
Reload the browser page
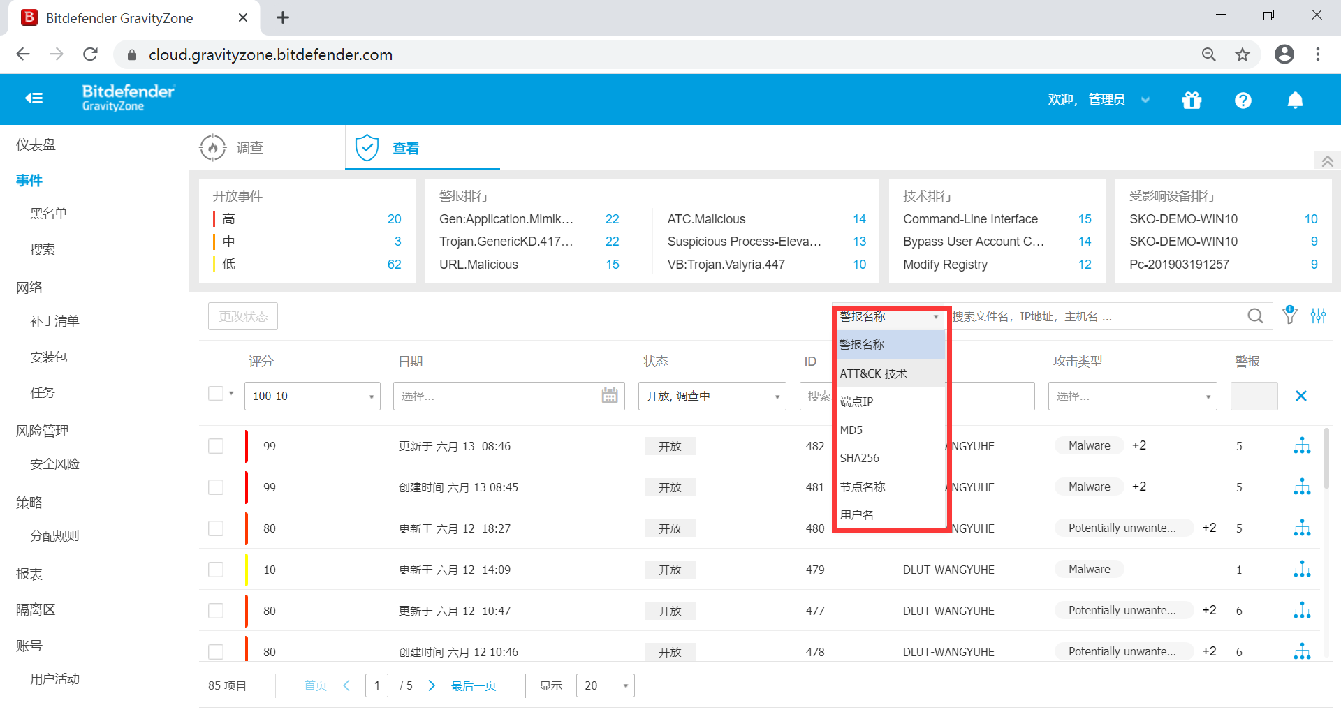[90, 54]
